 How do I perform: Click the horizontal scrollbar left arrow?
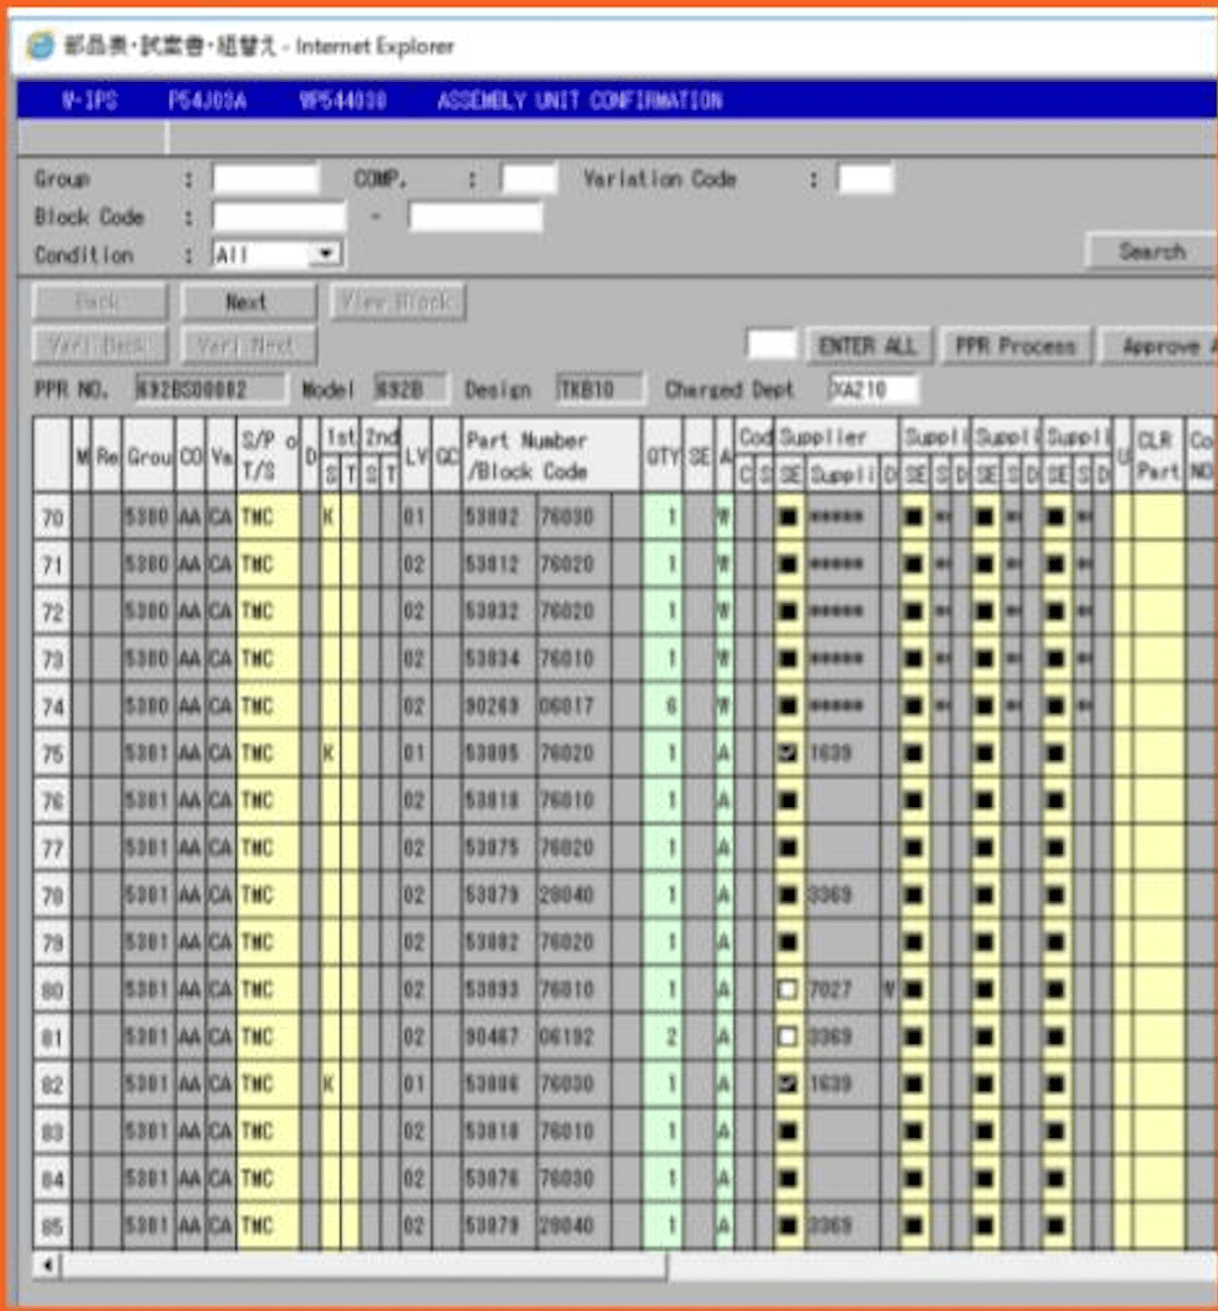[47, 1265]
